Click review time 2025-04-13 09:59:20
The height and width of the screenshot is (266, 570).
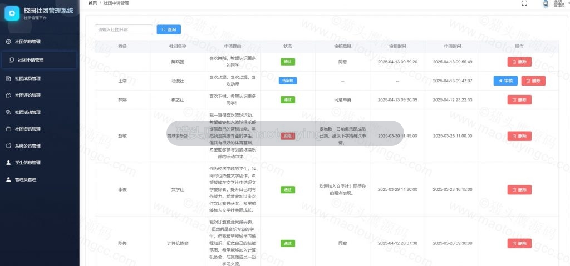[x=397, y=62]
